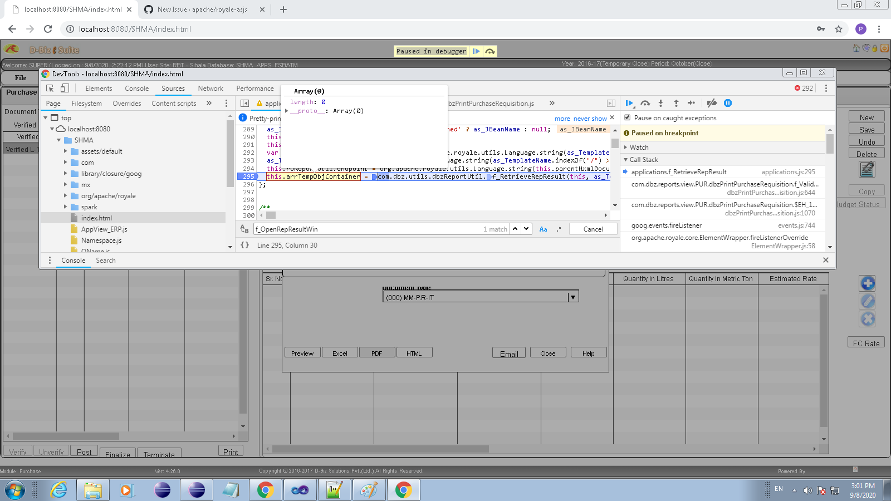The image size is (891, 501).
Task: Toggle the regex icon in the search bar
Action: point(559,229)
